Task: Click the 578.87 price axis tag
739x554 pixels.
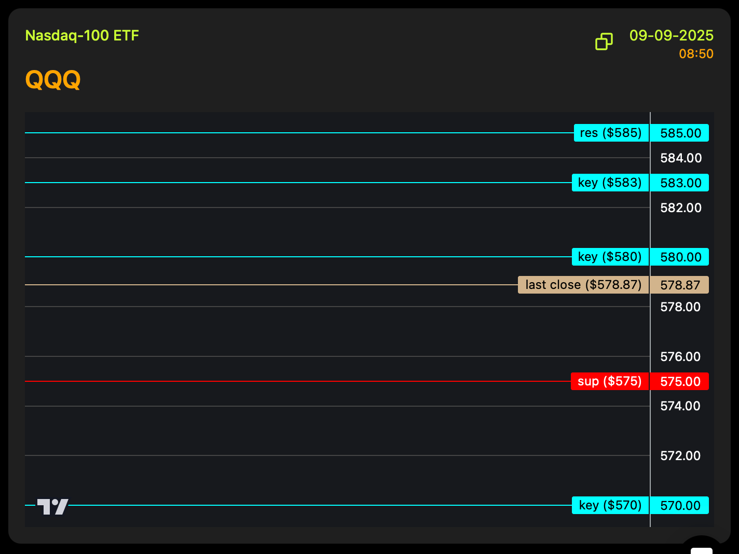Action: click(680, 285)
